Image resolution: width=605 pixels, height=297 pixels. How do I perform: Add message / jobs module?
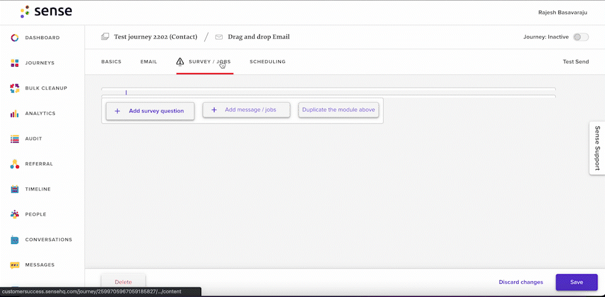[x=246, y=110]
